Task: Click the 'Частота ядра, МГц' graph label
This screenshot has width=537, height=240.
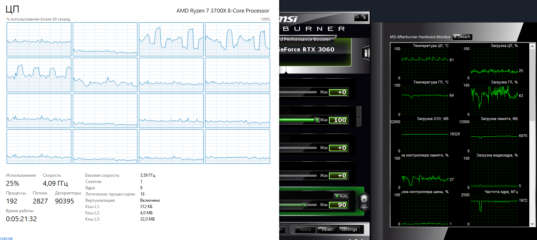Action: coord(501,192)
